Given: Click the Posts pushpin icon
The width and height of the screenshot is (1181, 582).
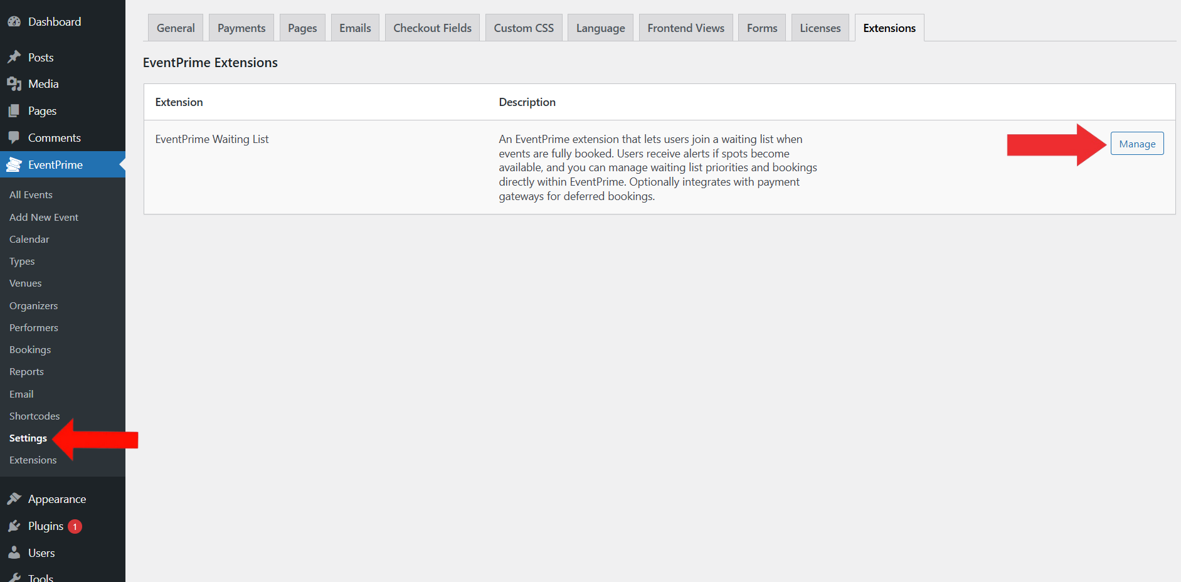Looking at the screenshot, I should tap(14, 58).
